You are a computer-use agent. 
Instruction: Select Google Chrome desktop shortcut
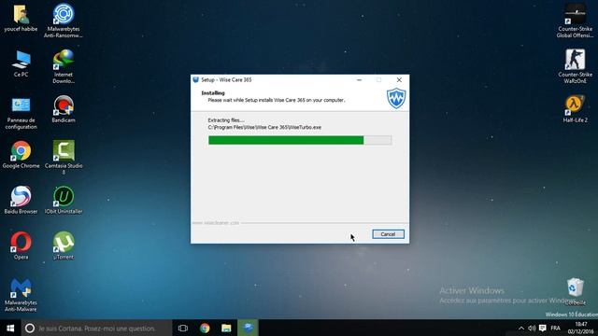[x=21, y=155]
